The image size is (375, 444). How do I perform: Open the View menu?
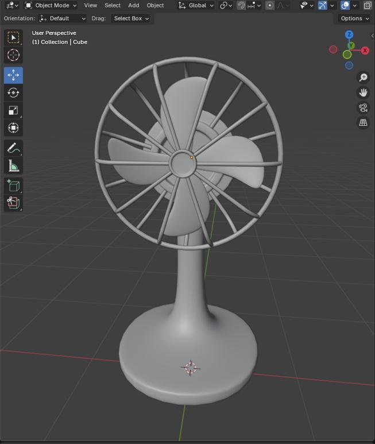pos(90,5)
